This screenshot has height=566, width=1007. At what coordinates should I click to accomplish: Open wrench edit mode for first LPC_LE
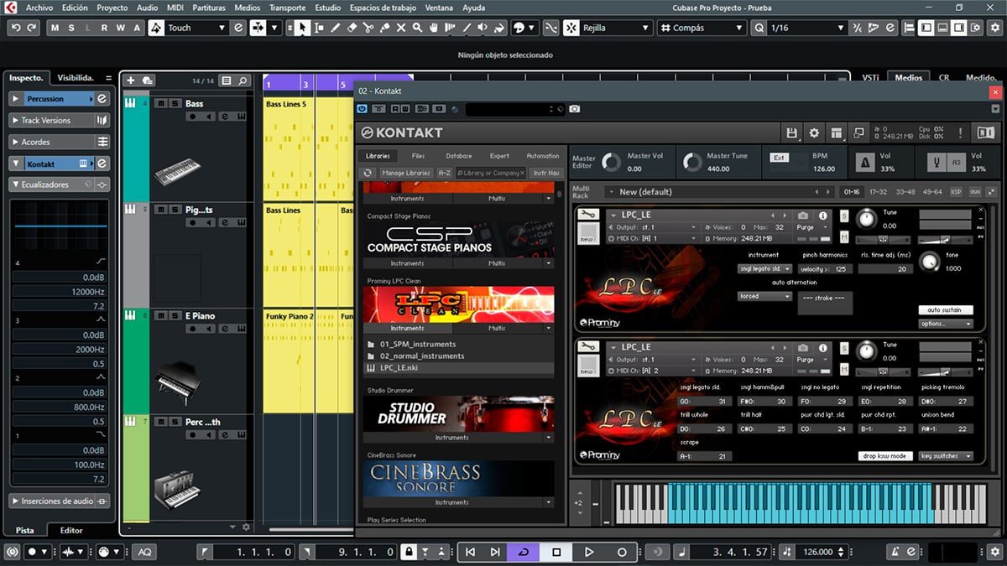(590, 215)
